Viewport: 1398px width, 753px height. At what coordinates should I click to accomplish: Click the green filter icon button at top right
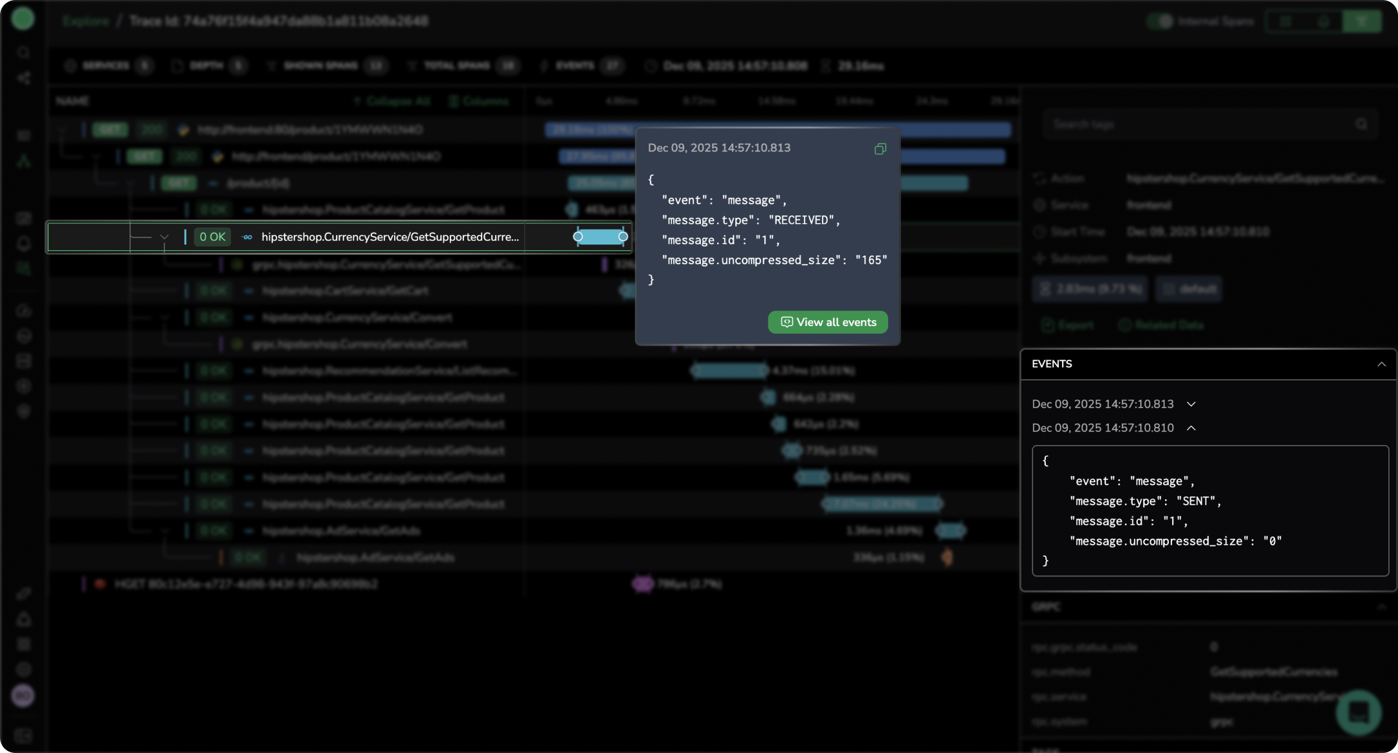tap(1362, 21)
